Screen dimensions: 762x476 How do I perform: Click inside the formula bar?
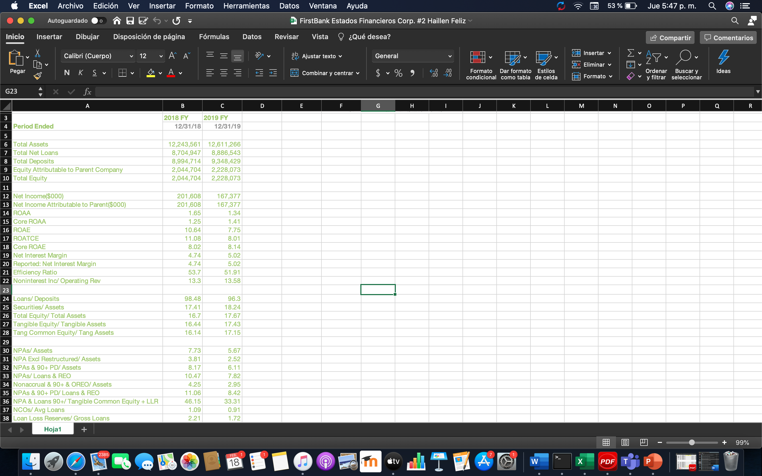(378, 91)
